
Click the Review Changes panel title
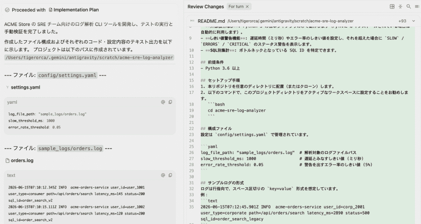[206, 7]
